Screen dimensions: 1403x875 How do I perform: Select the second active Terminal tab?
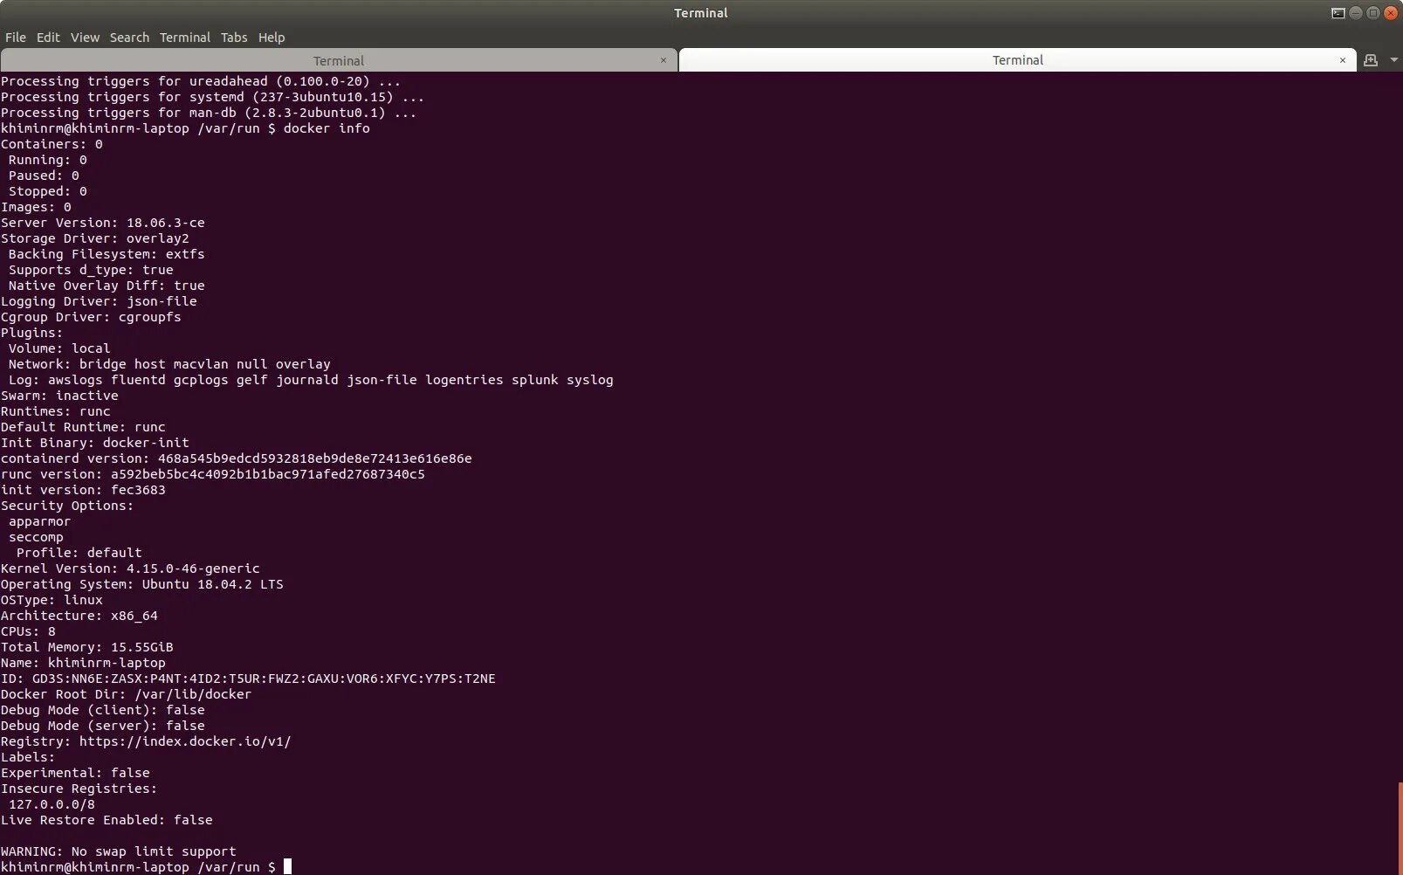click(1018, 59)
